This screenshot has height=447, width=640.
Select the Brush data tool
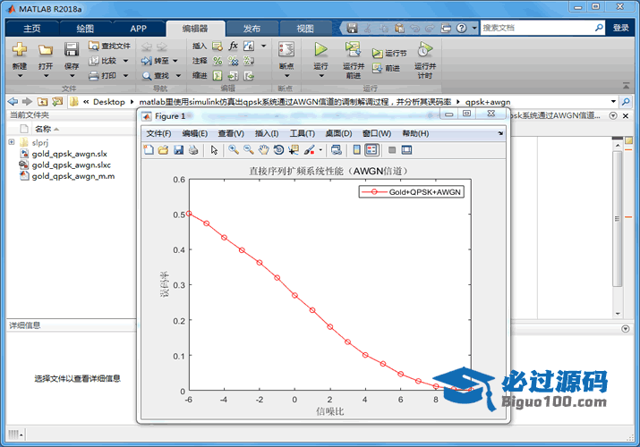310,150
